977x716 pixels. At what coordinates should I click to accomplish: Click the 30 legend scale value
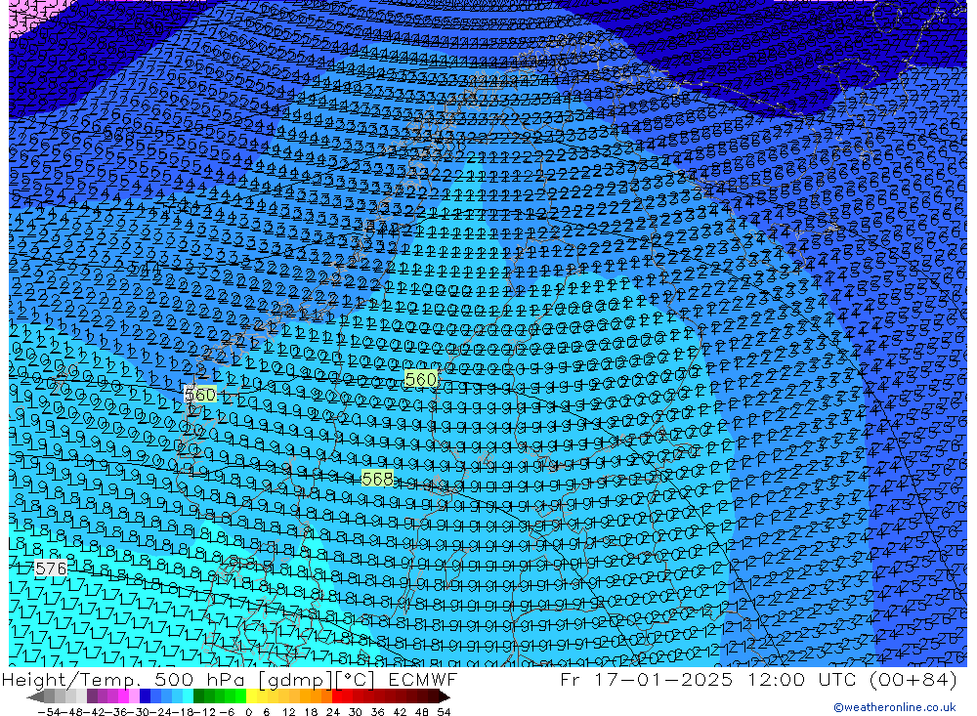[x=356, y=712]
